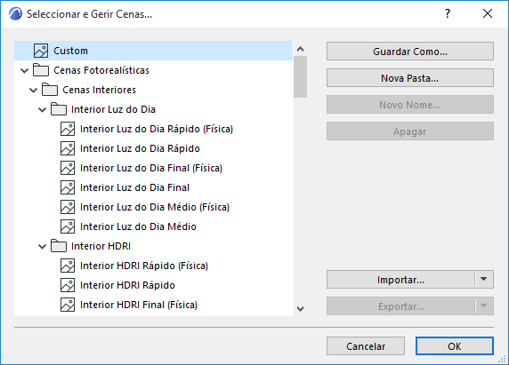Select the Interior Luz do Dia Médio text
This screenshot has width=509, height=365.
click(x=138, y=226)
